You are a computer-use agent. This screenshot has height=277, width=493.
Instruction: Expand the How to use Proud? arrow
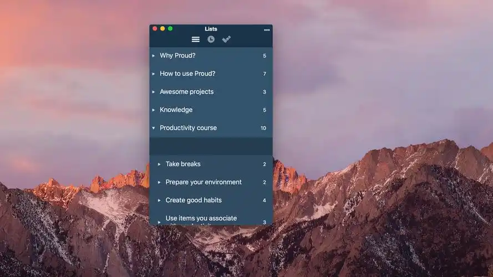coord(154,74)
